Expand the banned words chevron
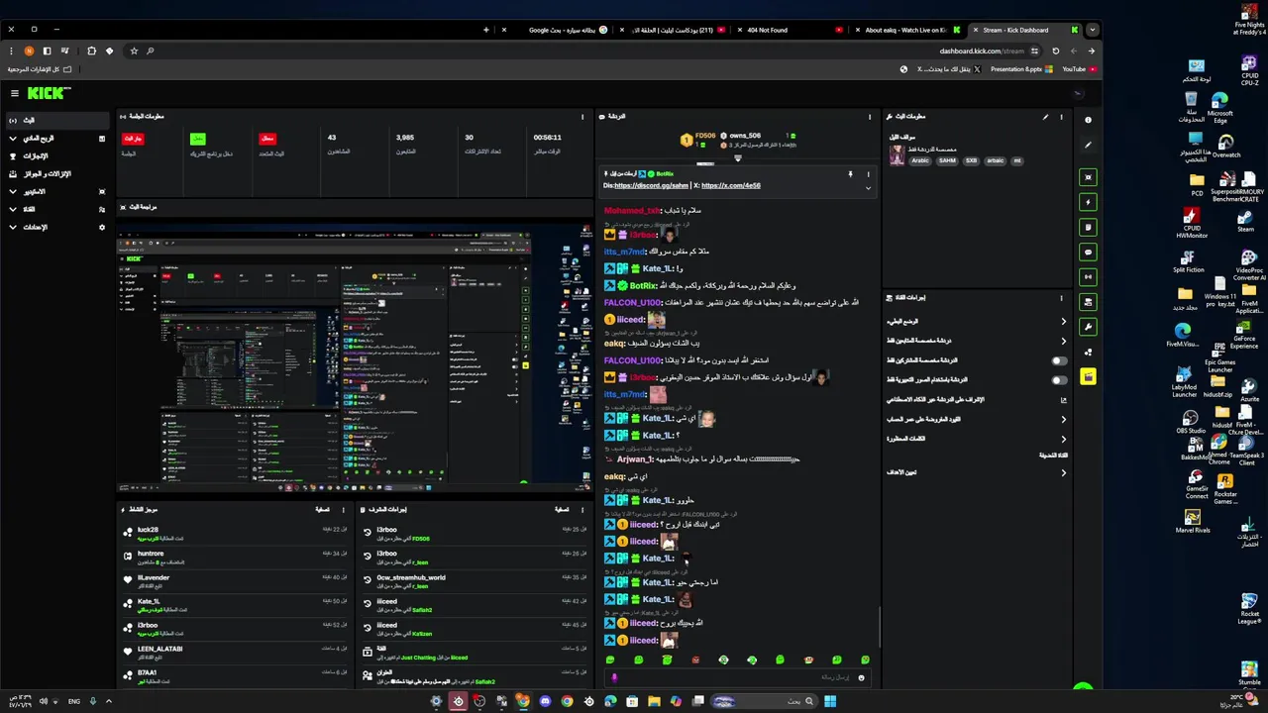 coord(1063,439)
